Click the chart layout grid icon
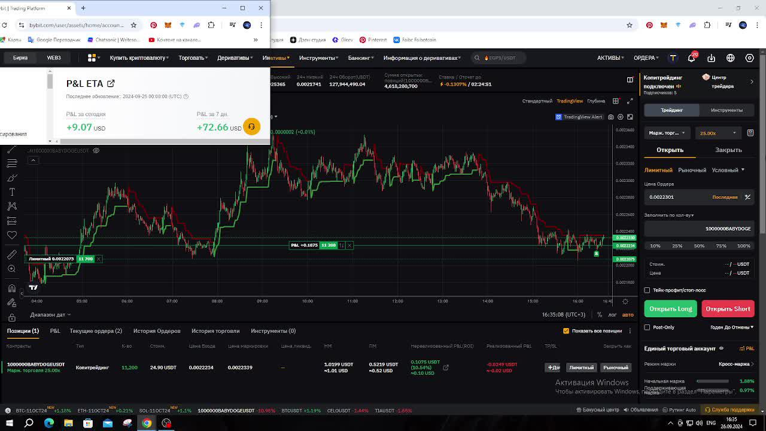 (x=616, y=101)
